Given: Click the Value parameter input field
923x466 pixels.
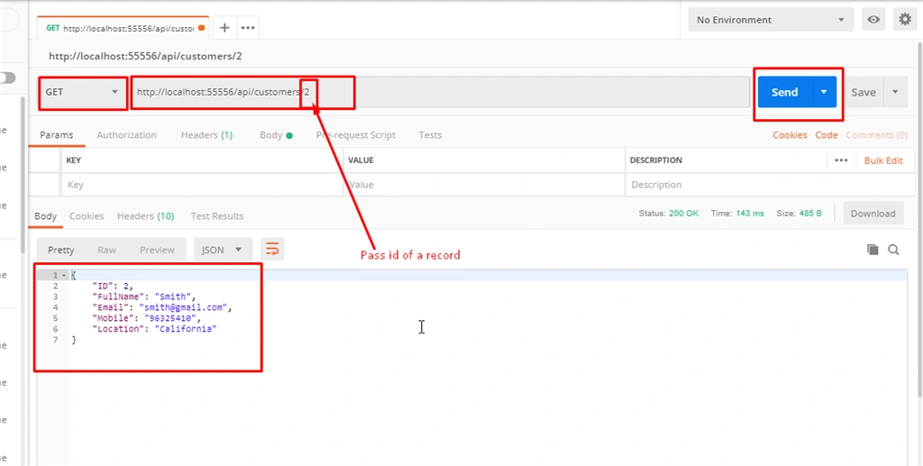Looking at the screenshot, I should pos(484,185).
